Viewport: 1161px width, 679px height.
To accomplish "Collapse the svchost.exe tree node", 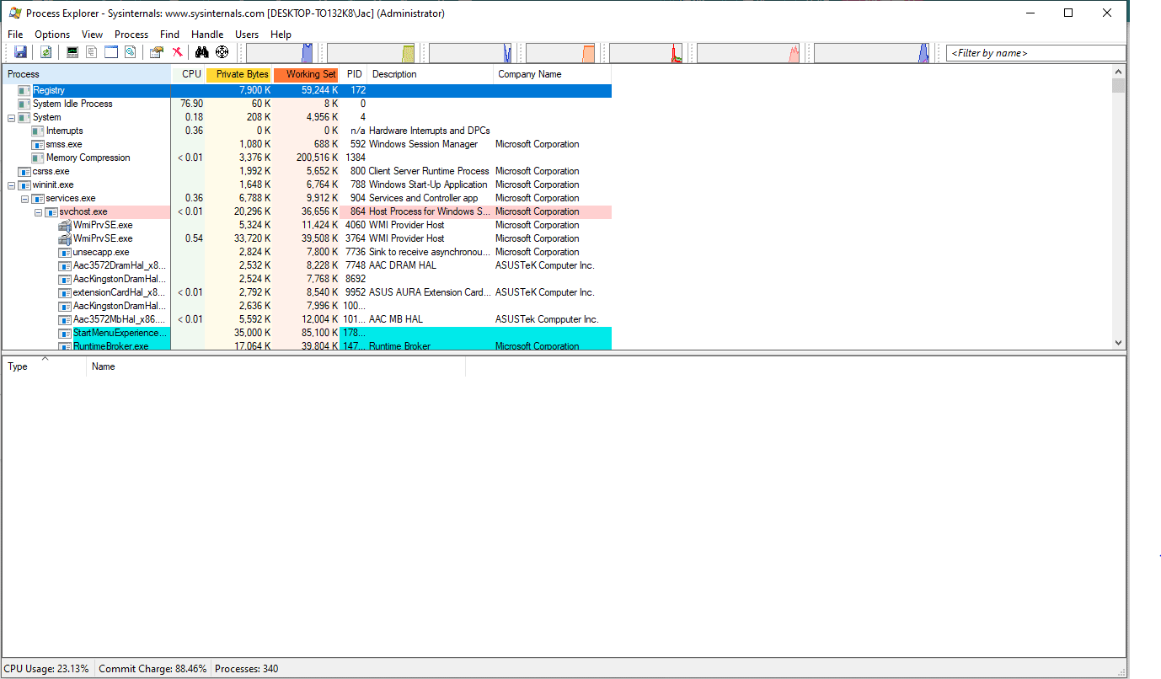I will tap(38, 211).
